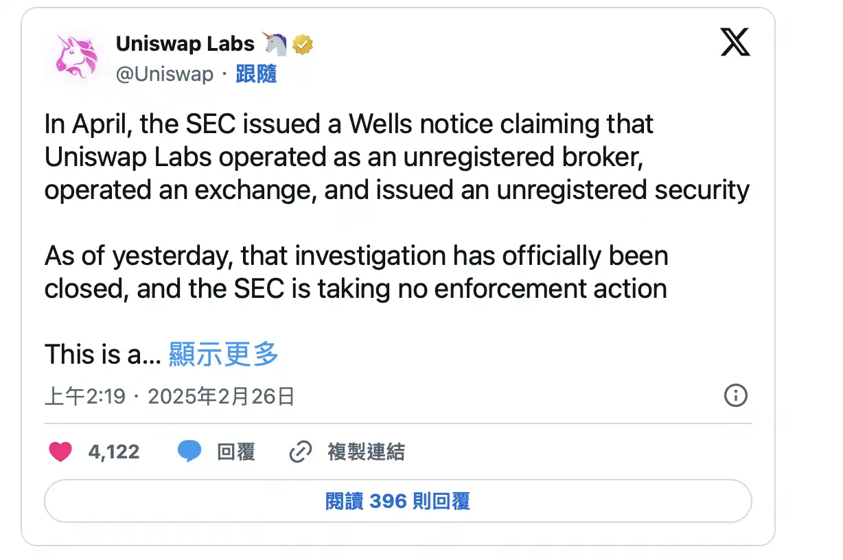This screenshot has height=560, width=843.
Task: Click the gold verified badge
Action: point(303,45)
